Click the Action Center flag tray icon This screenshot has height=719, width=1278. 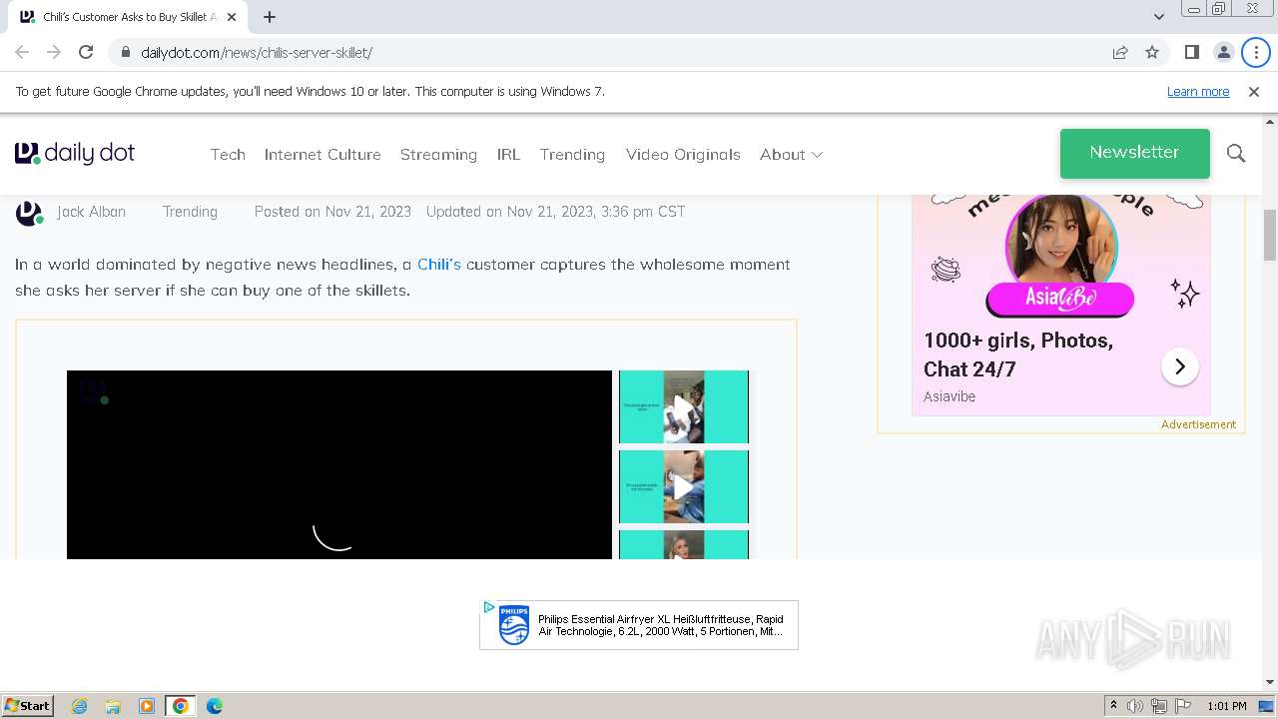click(x=1182, y=706)
